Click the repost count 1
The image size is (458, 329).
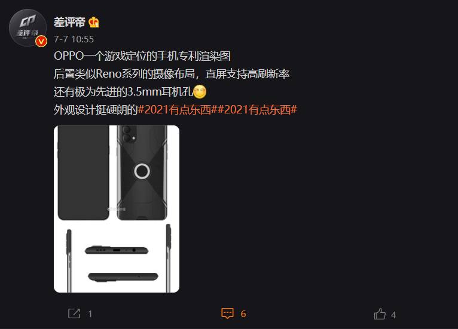[x=90, y=314]
